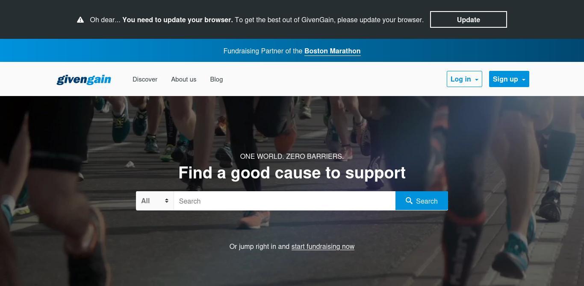Open the Blog page
The width and height of the screenshot is (584, 286).
pos(216,79)
